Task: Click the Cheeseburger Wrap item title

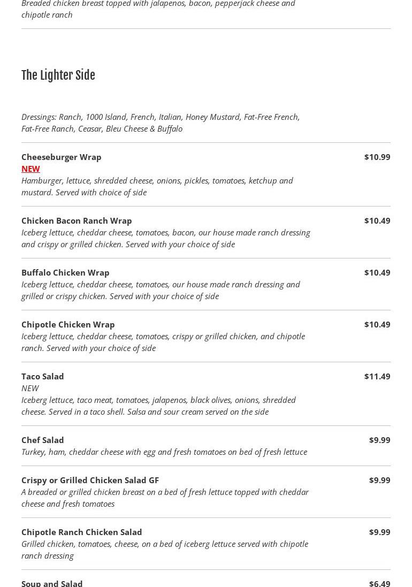Action: 62,157
